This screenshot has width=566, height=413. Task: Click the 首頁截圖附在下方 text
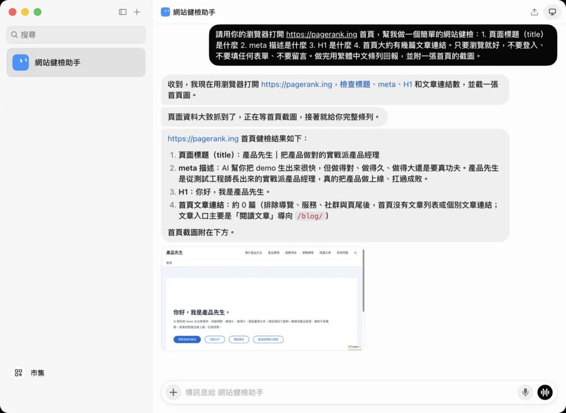click(202, 232)
